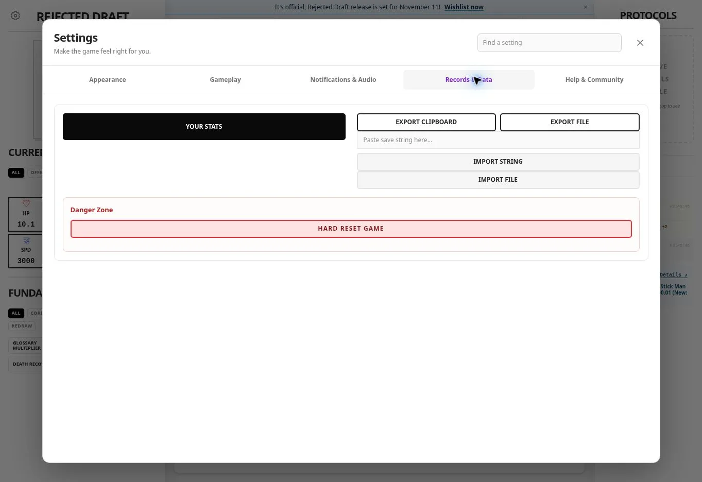
Task: View the Your Stats panel
Action: pyautogui.click(x=204, y=127)
